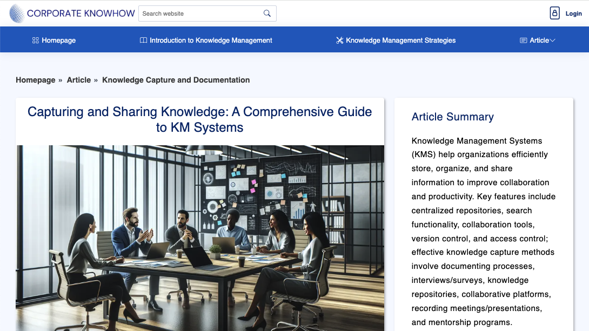Open the Knowledge Capture and Documentation breadcrumb
Image resolution: width=589 pixels, height=331 pixels.
coord(176,80)
